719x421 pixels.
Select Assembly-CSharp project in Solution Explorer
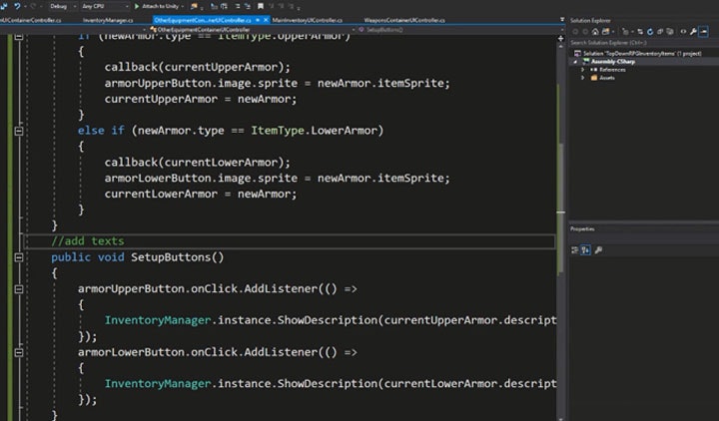point(613,62)
